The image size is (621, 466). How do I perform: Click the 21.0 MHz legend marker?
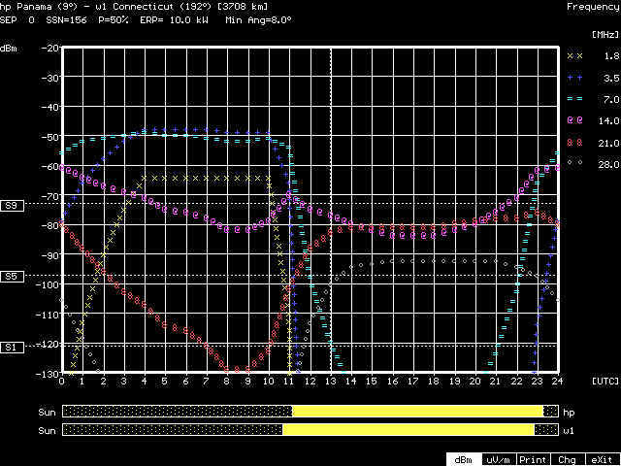[575, 143]
